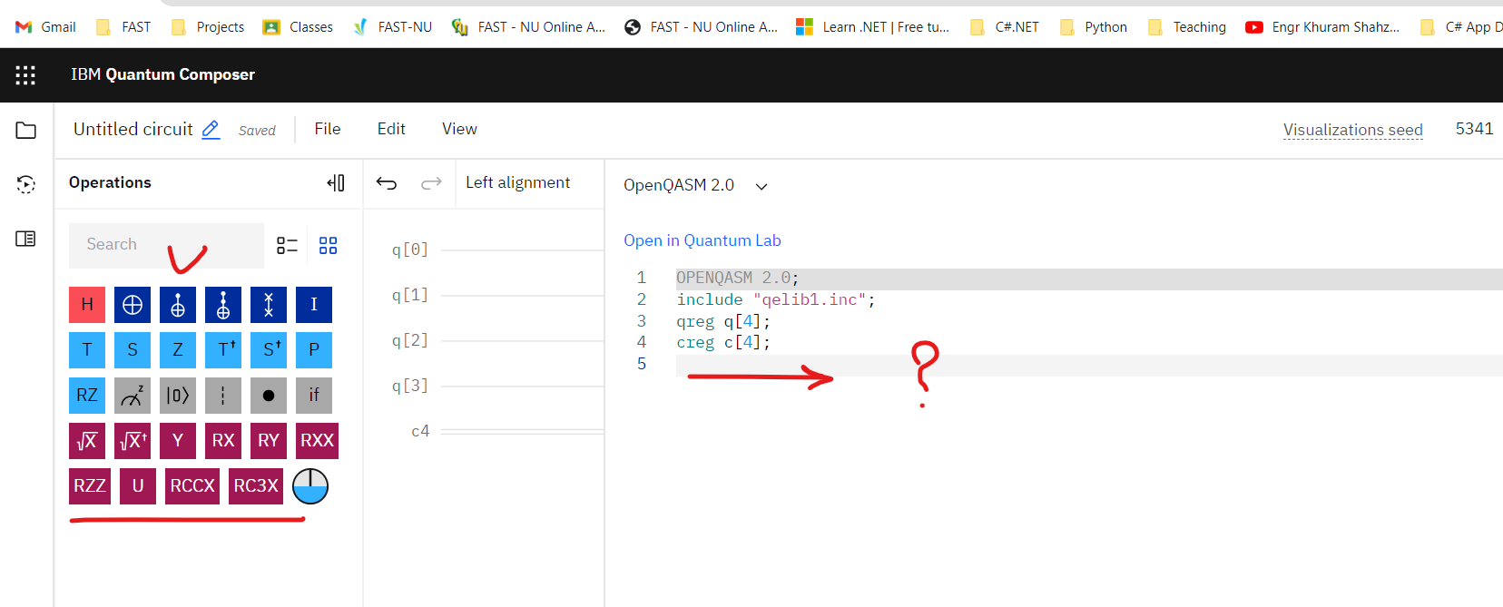
Task: Switch operations to list view
Action: [x=287, y=246]
